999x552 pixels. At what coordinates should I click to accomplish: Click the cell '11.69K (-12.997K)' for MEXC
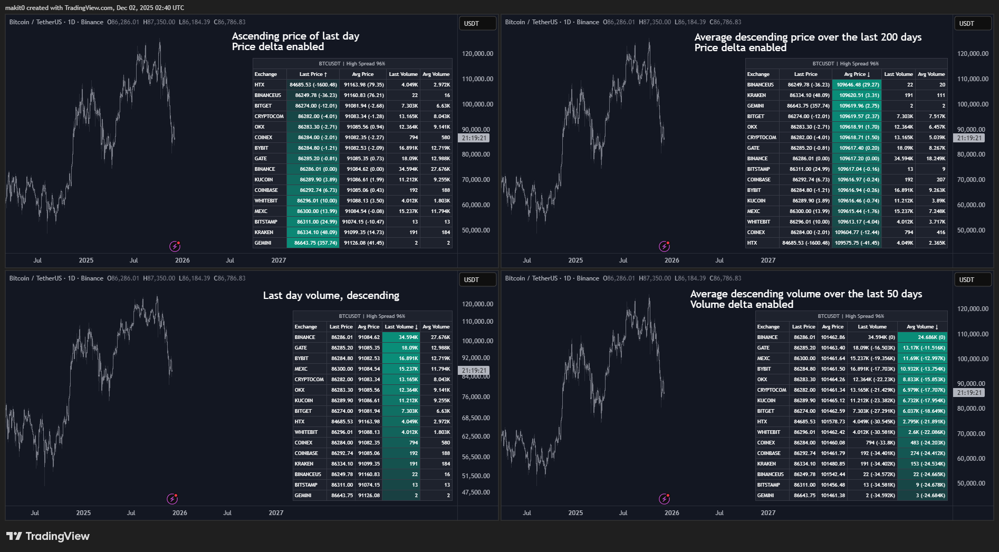click(x=922, y=359)
